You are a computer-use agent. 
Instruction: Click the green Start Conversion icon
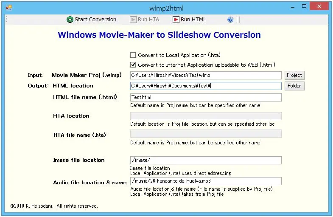pyautogui.click(x=70, y=20)
